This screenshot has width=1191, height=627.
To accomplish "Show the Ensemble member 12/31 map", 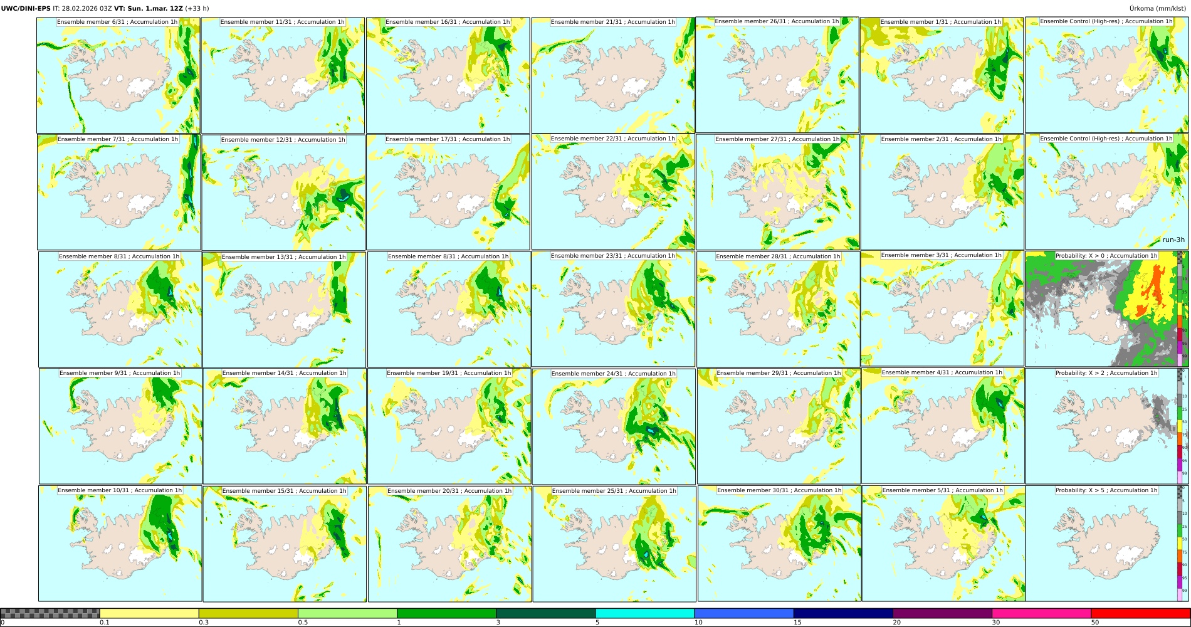I will 284,193.
